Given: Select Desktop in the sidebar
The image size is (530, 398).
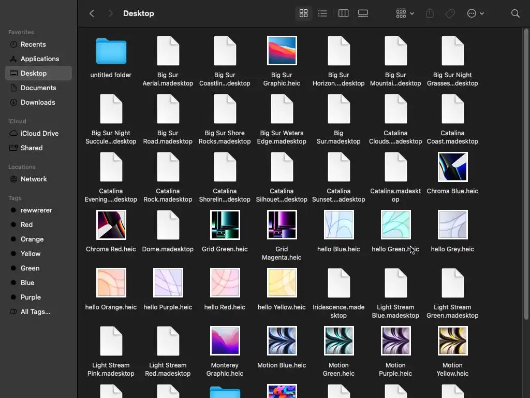Looking at the screenshot, I should pyautogui.click(x=38, y=74).
